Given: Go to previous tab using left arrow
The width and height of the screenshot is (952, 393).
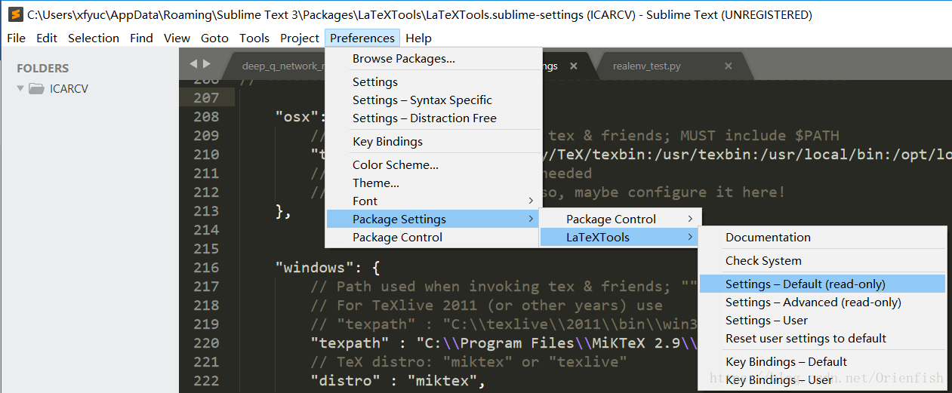Looking at the screenshot, I should point(193,64).
